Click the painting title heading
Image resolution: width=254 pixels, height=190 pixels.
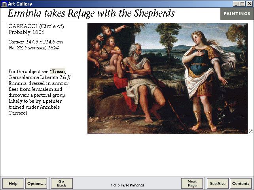pyautogui.click(x=91, y=13)
